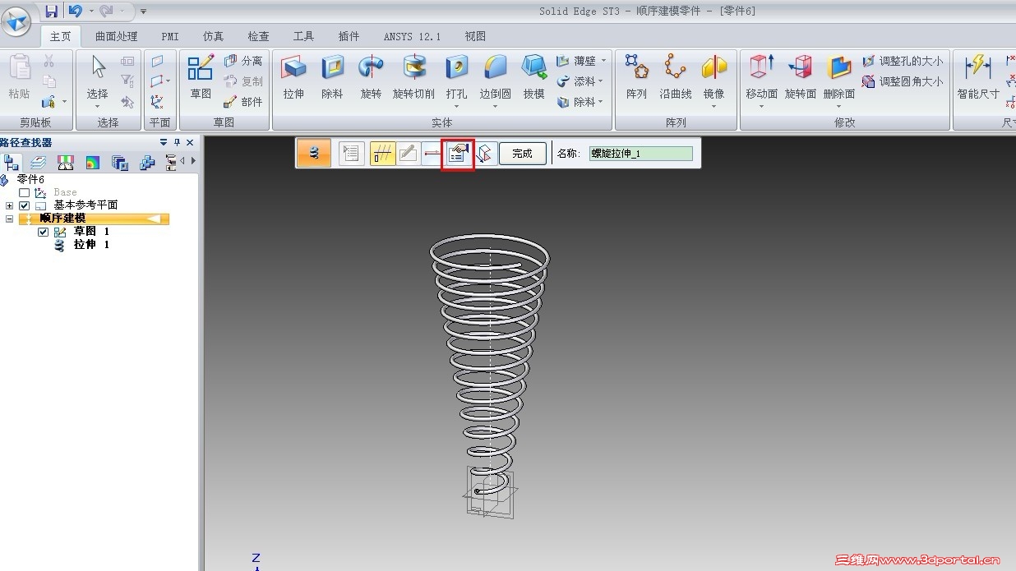1016x571 pixels.
Task: Open the 工具 ribbon tab
Action: coord(303,36)
